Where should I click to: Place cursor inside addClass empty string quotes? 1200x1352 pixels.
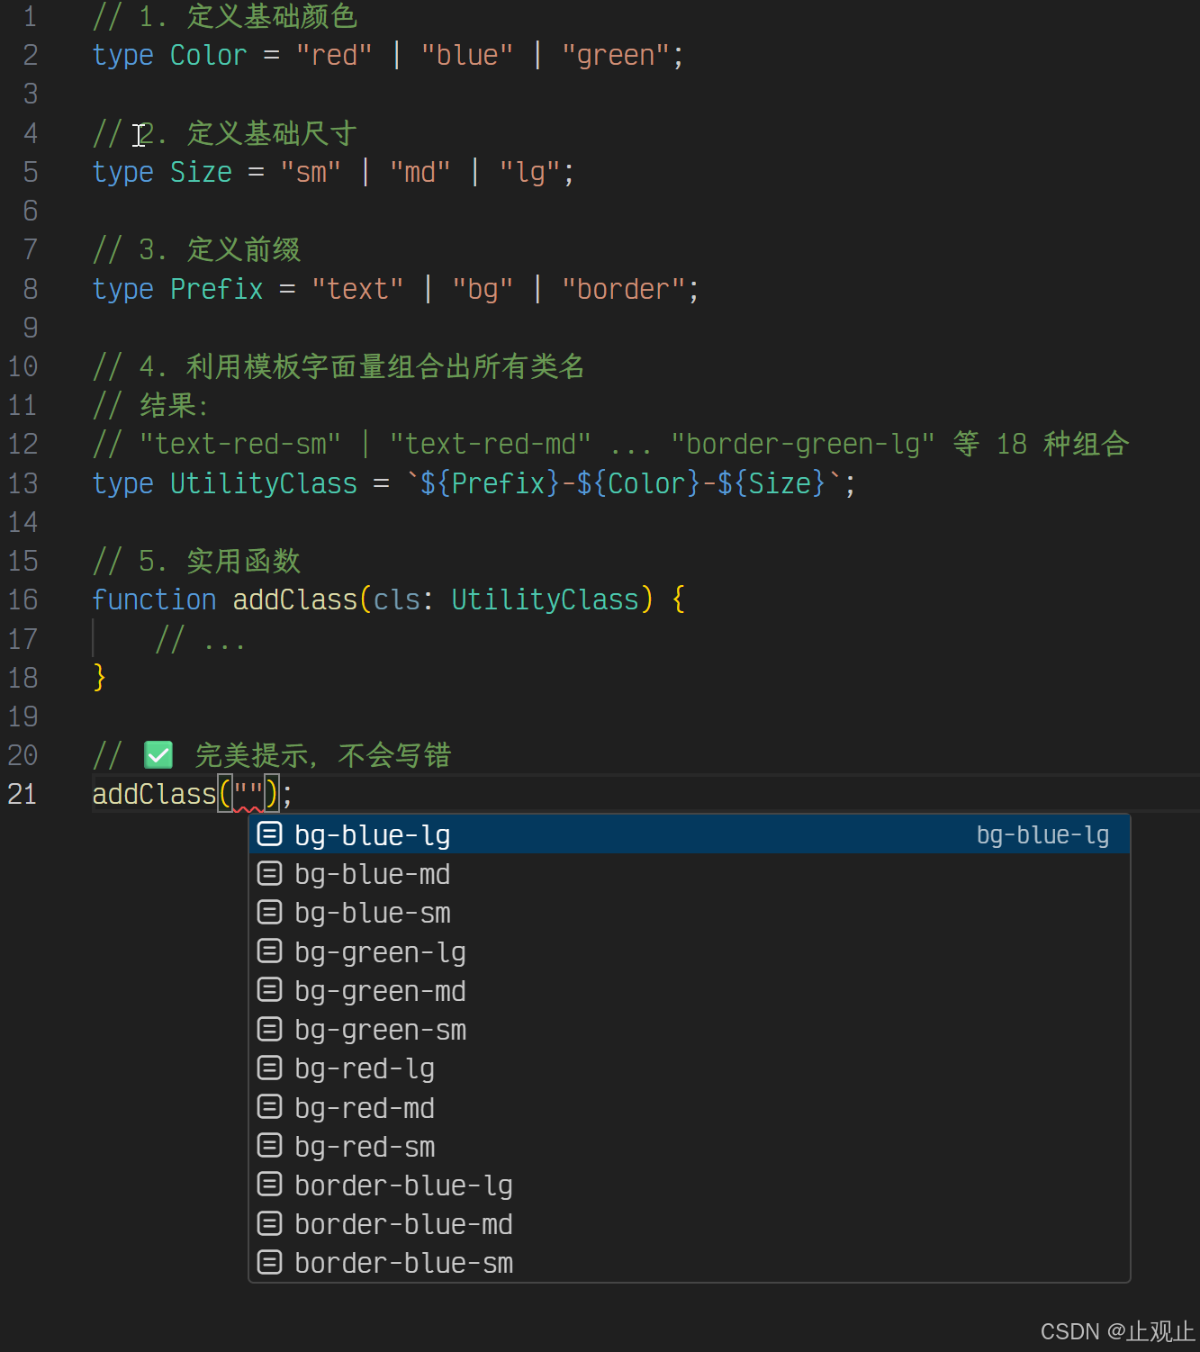(x=248, y=794)
